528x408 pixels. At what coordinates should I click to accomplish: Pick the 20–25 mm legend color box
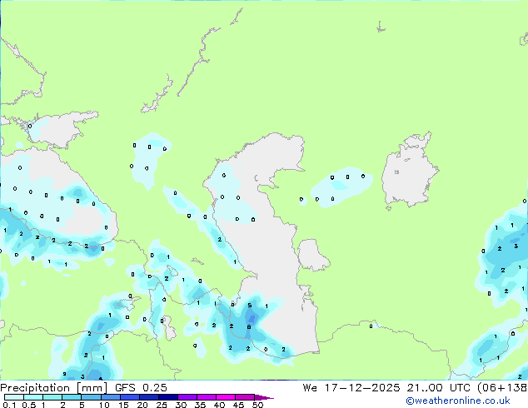149,397
